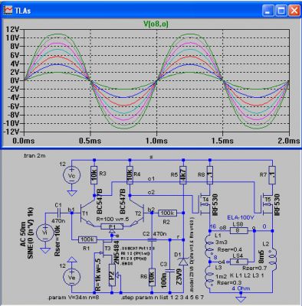This screenshot has height=306, width=302.
Task: Click transistor T1 BC547B symbol
Action: (x=87, y=213)
